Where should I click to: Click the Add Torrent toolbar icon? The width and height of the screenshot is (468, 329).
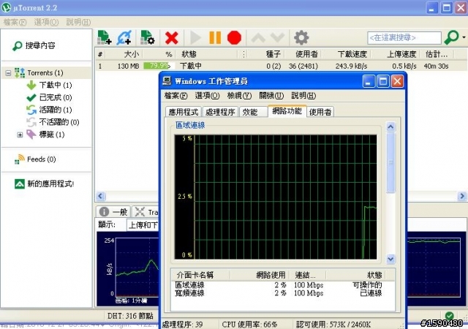105,37
